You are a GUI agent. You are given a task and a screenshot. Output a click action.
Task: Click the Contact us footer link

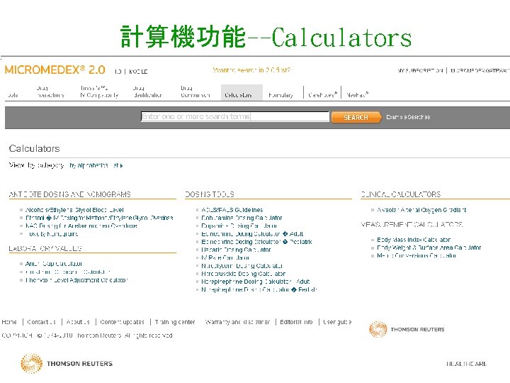point(41,322)
